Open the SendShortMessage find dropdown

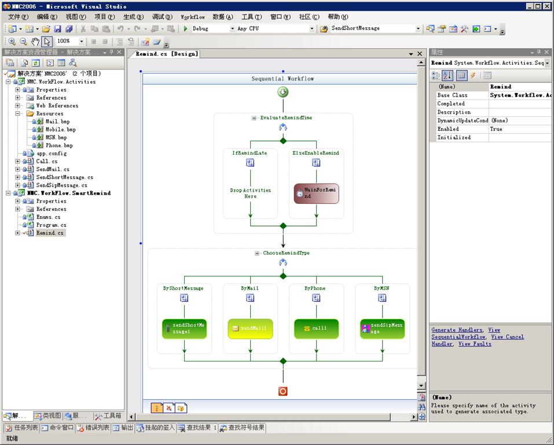pos(418,28)
